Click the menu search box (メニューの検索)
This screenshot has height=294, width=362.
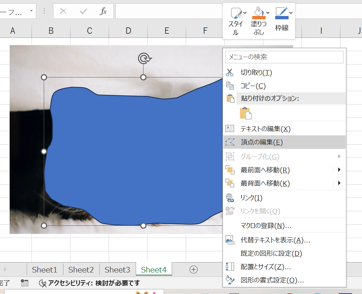click(x=284, y=57)
